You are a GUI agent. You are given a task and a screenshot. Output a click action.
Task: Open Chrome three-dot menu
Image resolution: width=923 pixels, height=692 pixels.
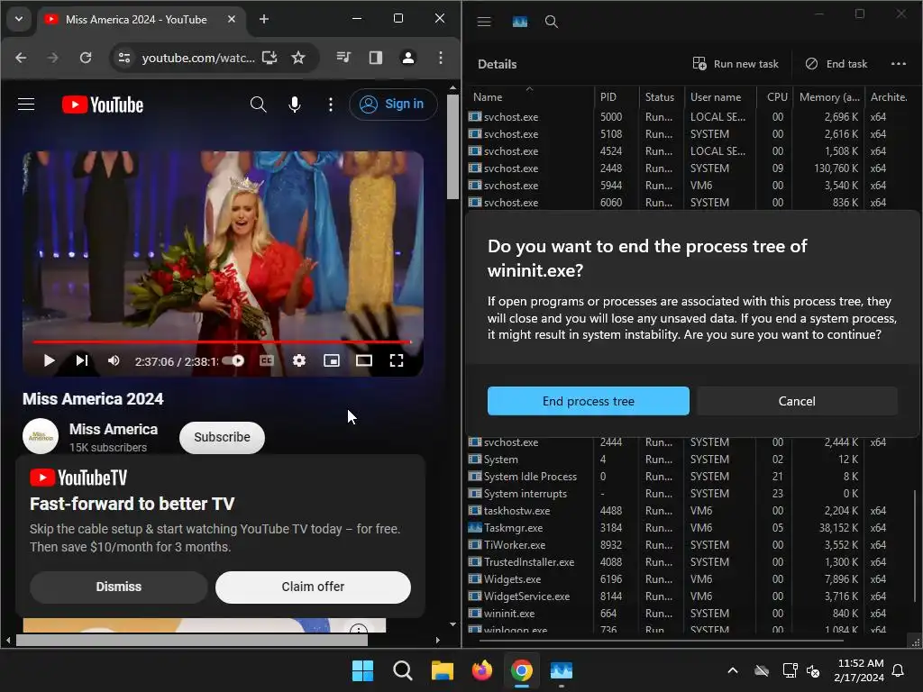tap(440, 58)
